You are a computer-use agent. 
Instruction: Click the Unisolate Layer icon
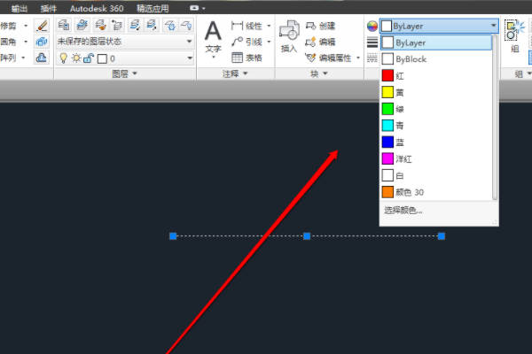point(152,25)
